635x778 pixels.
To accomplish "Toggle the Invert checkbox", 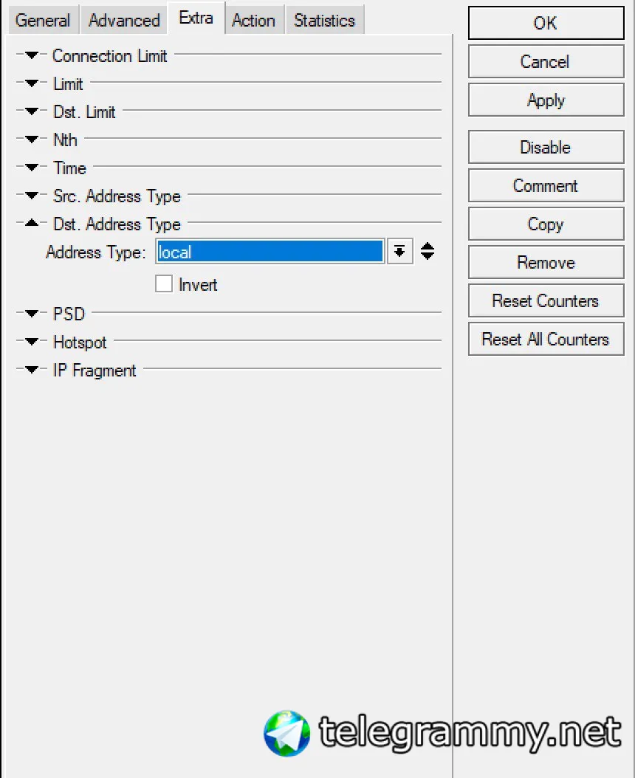I will click(x=164, y=284).
